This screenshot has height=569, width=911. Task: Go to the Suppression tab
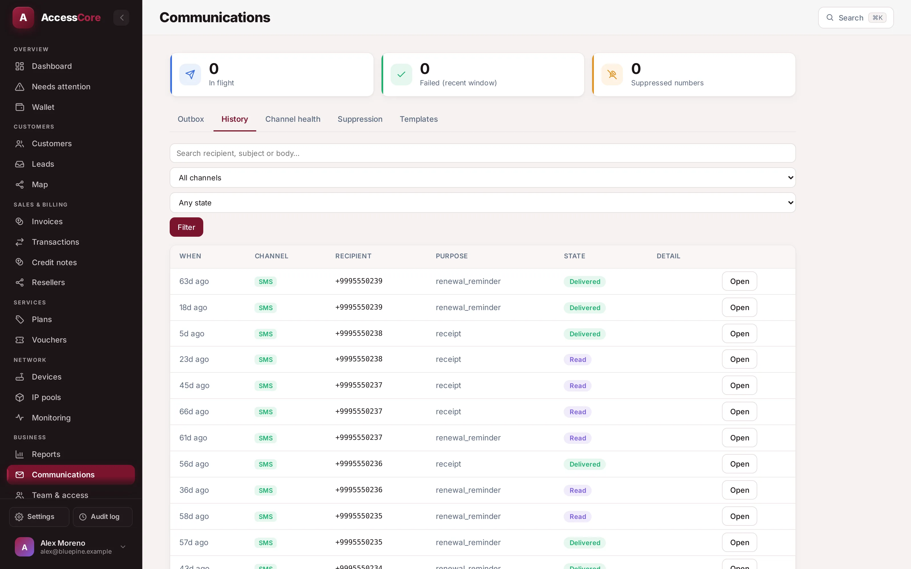[x=360, y=119]
